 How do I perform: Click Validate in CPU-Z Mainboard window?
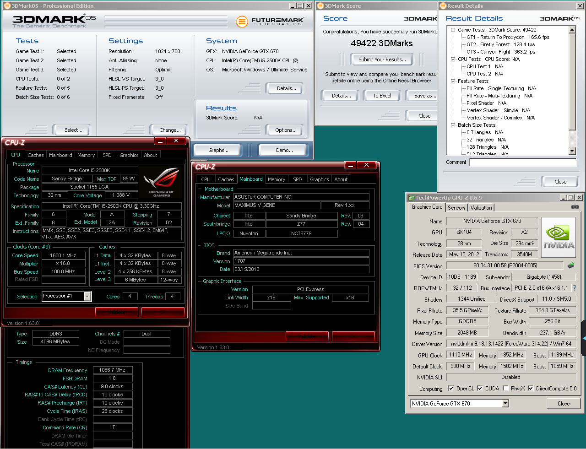click(x=307, y=336)
